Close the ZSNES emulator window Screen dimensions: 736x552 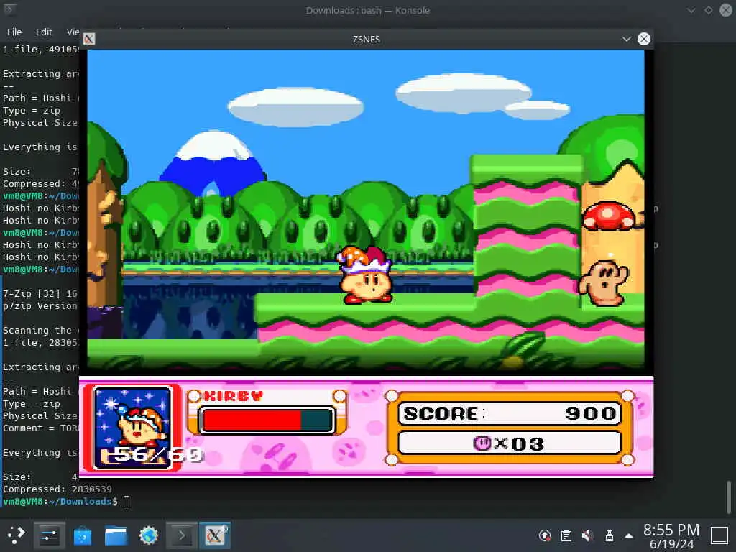pyautogui.click(x=644, y=39)
